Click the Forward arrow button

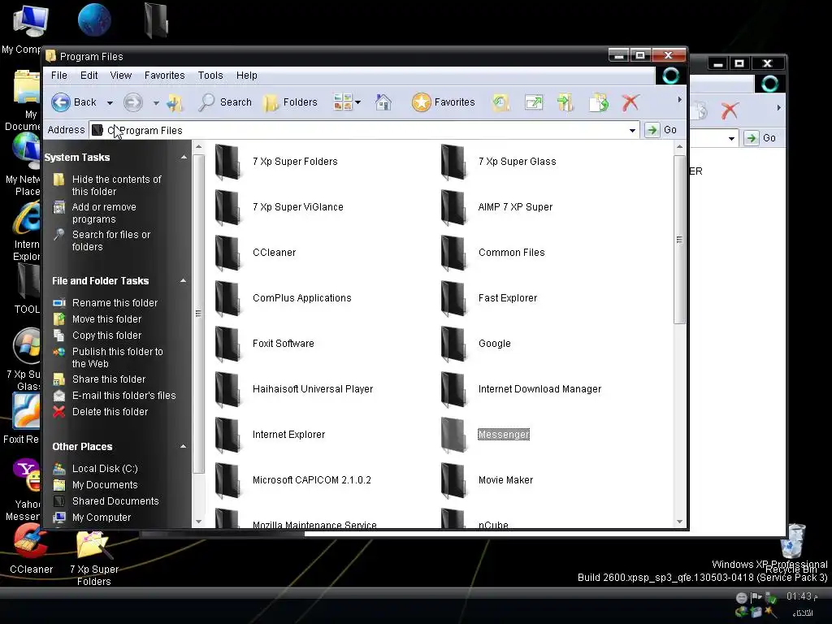point(133,102)
